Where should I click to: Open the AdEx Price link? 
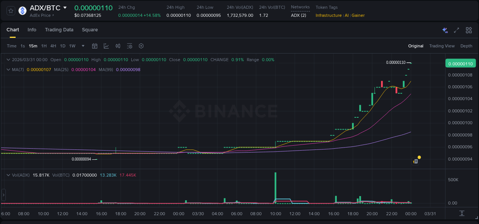click(x=42, y=15)
